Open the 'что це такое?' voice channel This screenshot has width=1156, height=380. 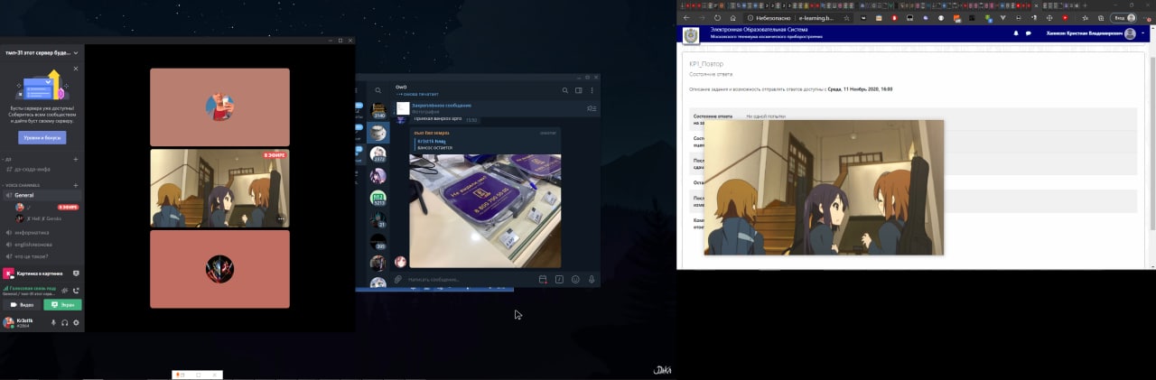tap(42, 256)
